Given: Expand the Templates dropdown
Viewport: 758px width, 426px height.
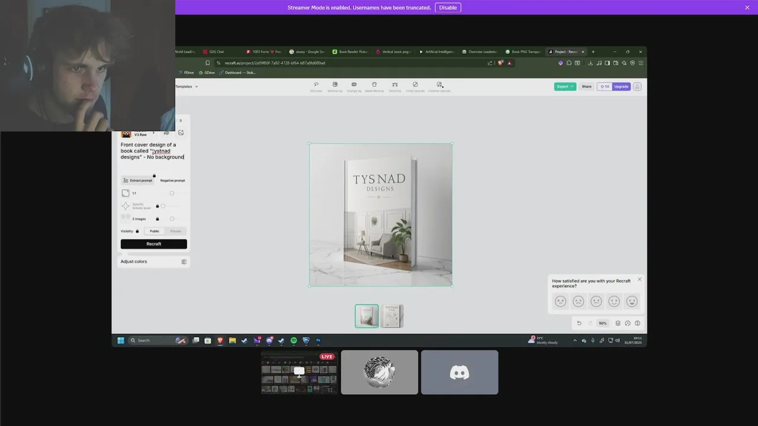Looking at the screenshot, I should click(x=187, y=86).
